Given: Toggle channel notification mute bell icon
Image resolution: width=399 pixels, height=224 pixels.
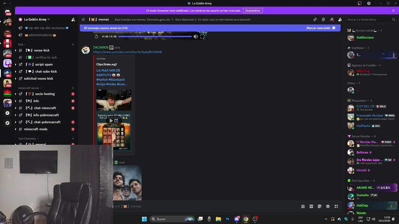Looking at the screenshot, I should coord(323,19).
